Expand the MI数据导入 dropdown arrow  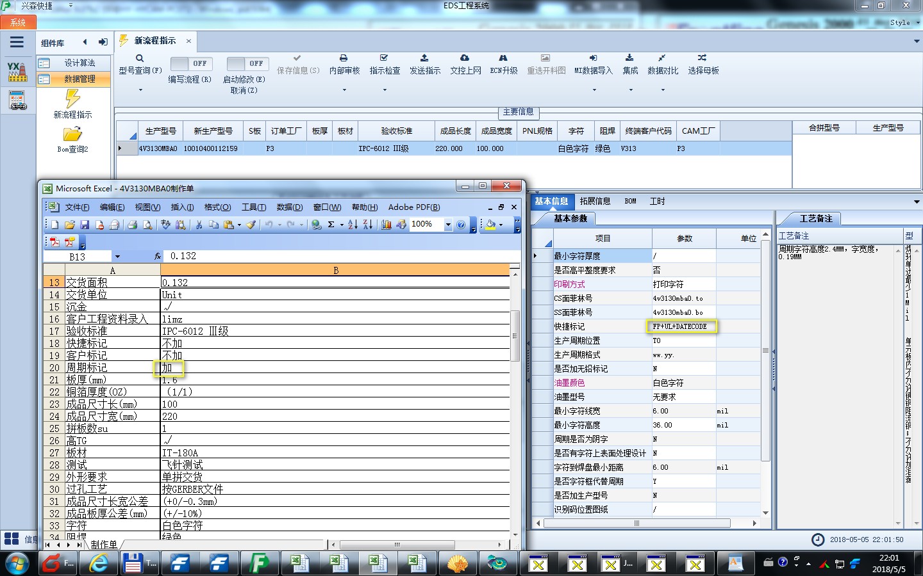(x=594, y=90)
